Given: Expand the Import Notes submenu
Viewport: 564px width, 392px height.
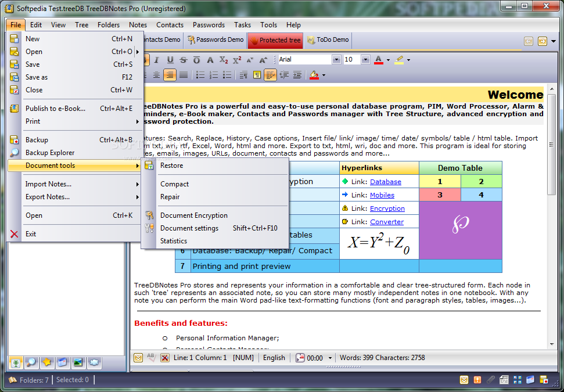Looking at the screenshot, I should (x=75, y=184).
